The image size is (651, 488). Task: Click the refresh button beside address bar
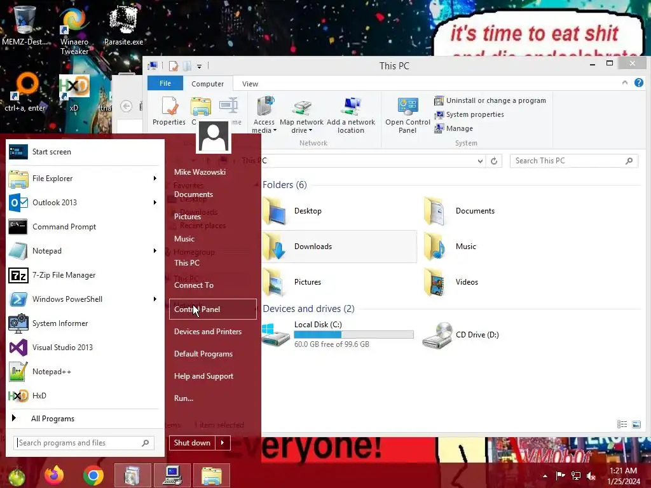tap(494, 161)
